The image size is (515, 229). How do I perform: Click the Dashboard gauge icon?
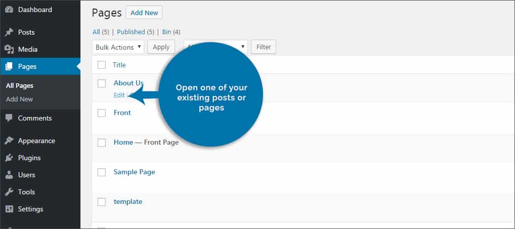pos(9,10)
